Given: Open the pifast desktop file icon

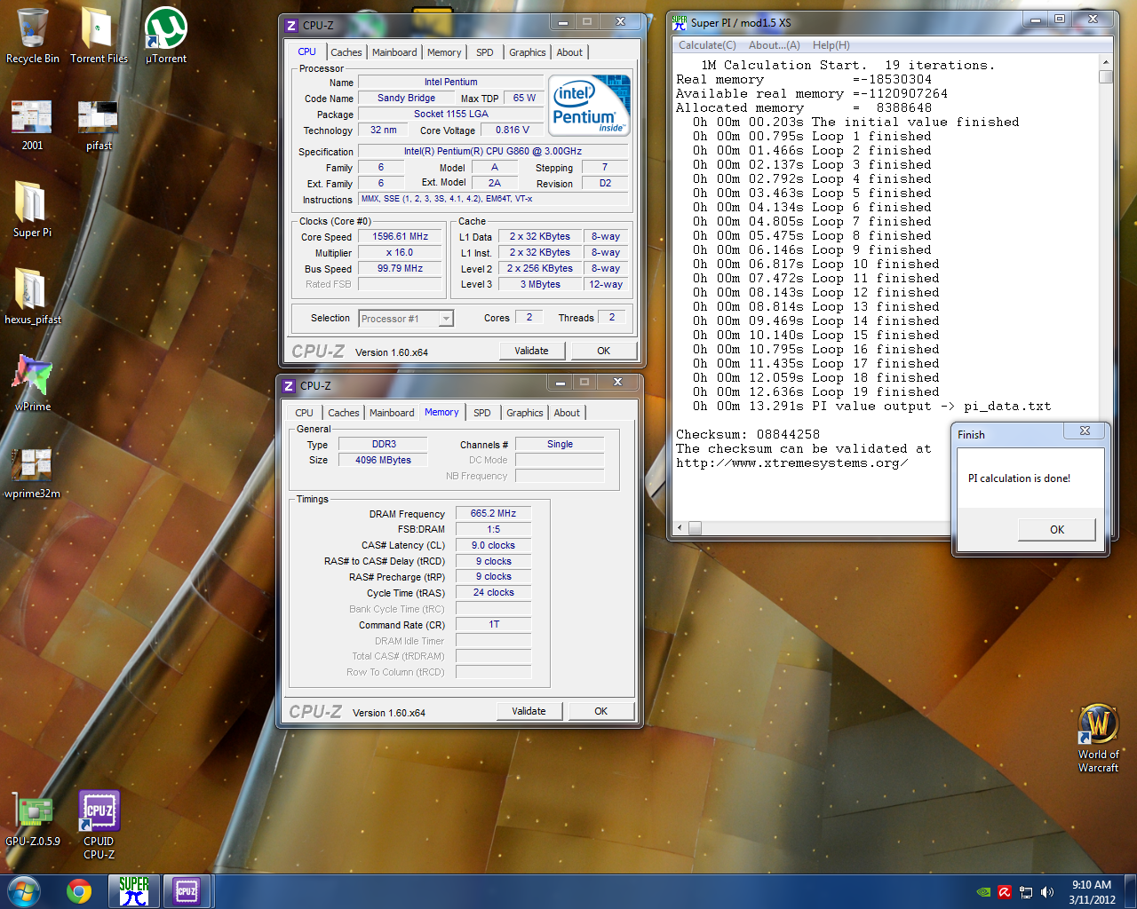Looking at the screenshot, I should [99, 124].
